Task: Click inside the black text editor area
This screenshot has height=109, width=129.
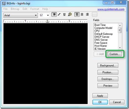Action: [x=46, y=64]
